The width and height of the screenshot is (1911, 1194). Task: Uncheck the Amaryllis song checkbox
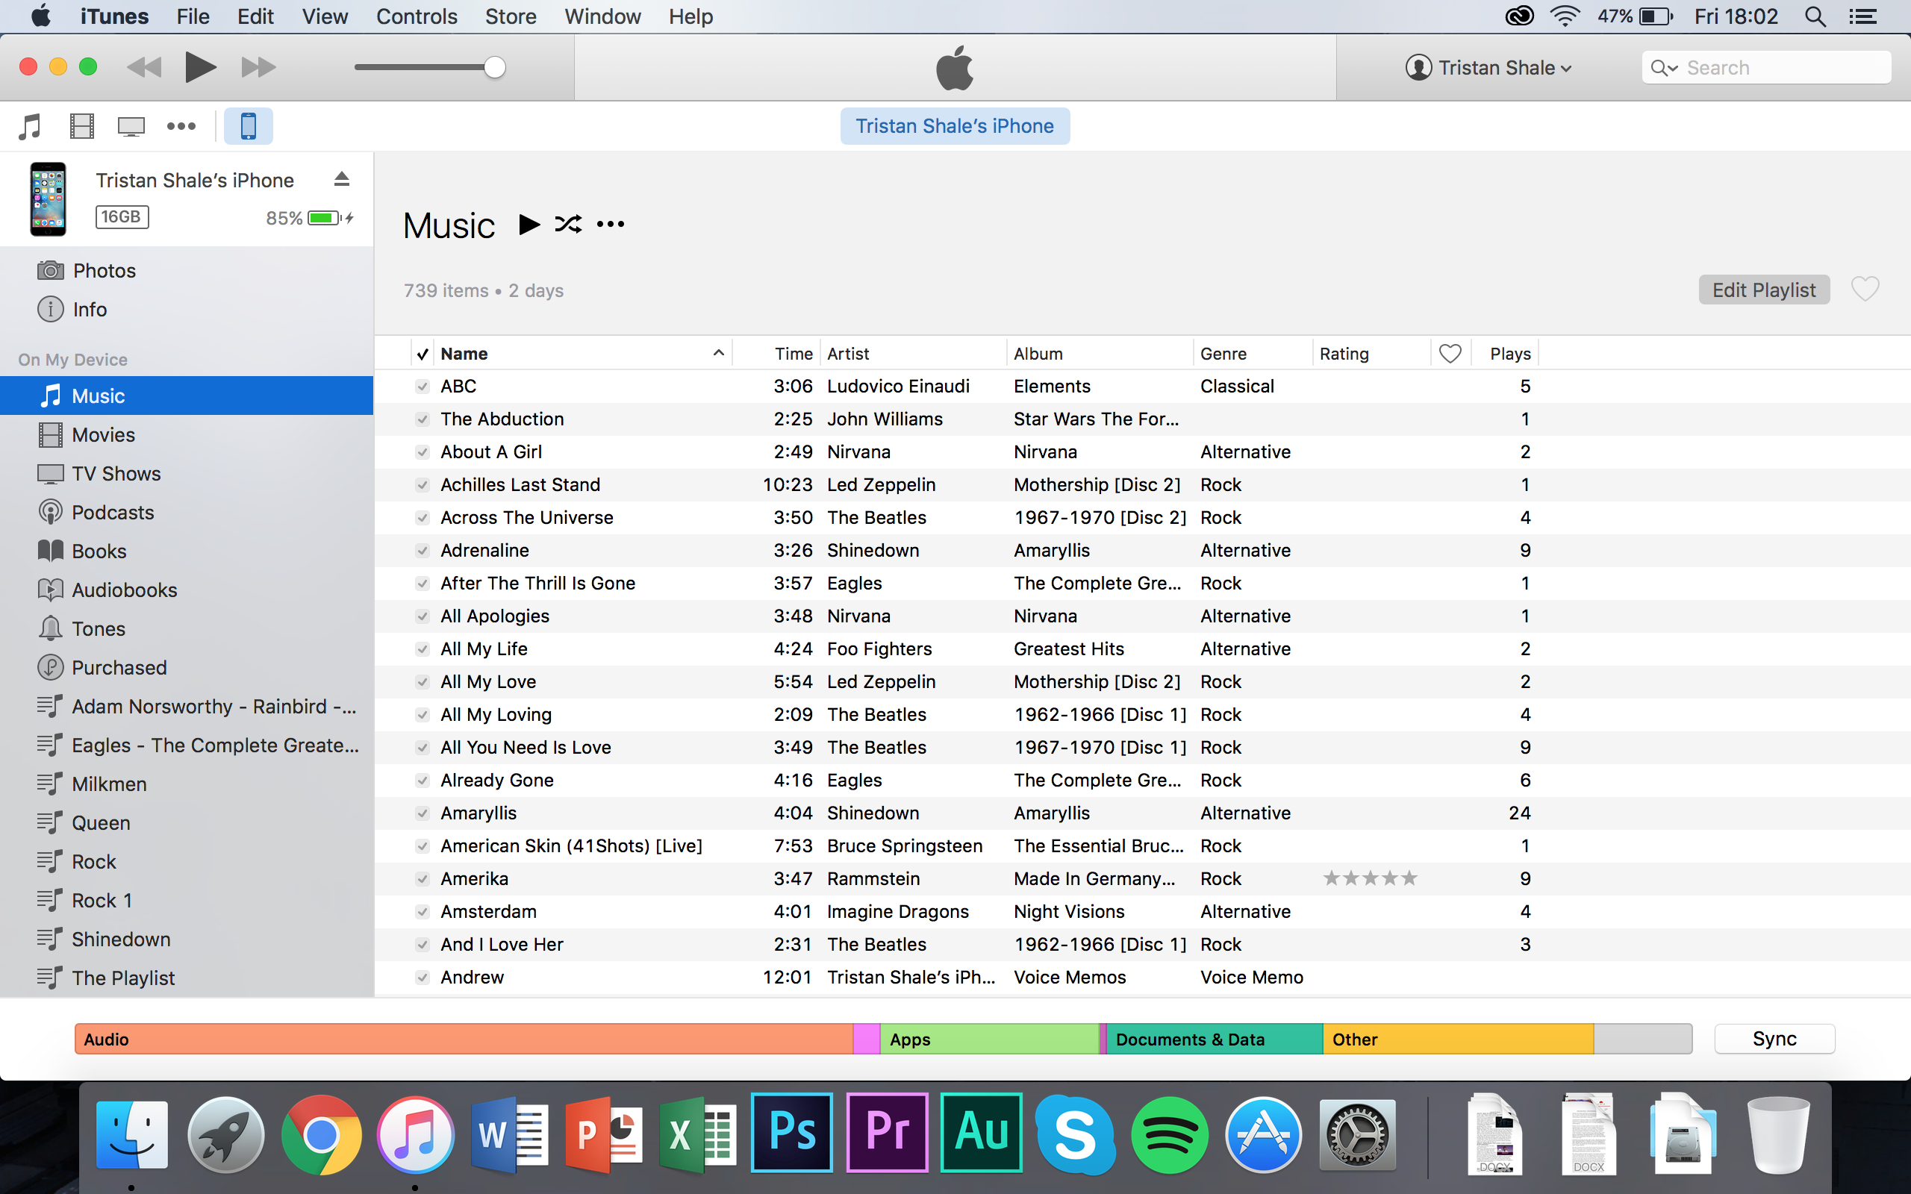click(423, 813)
